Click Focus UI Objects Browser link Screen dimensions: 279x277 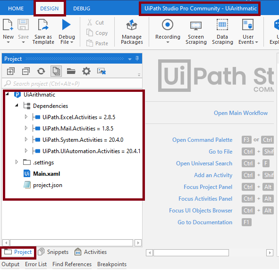tap(201, 211)
